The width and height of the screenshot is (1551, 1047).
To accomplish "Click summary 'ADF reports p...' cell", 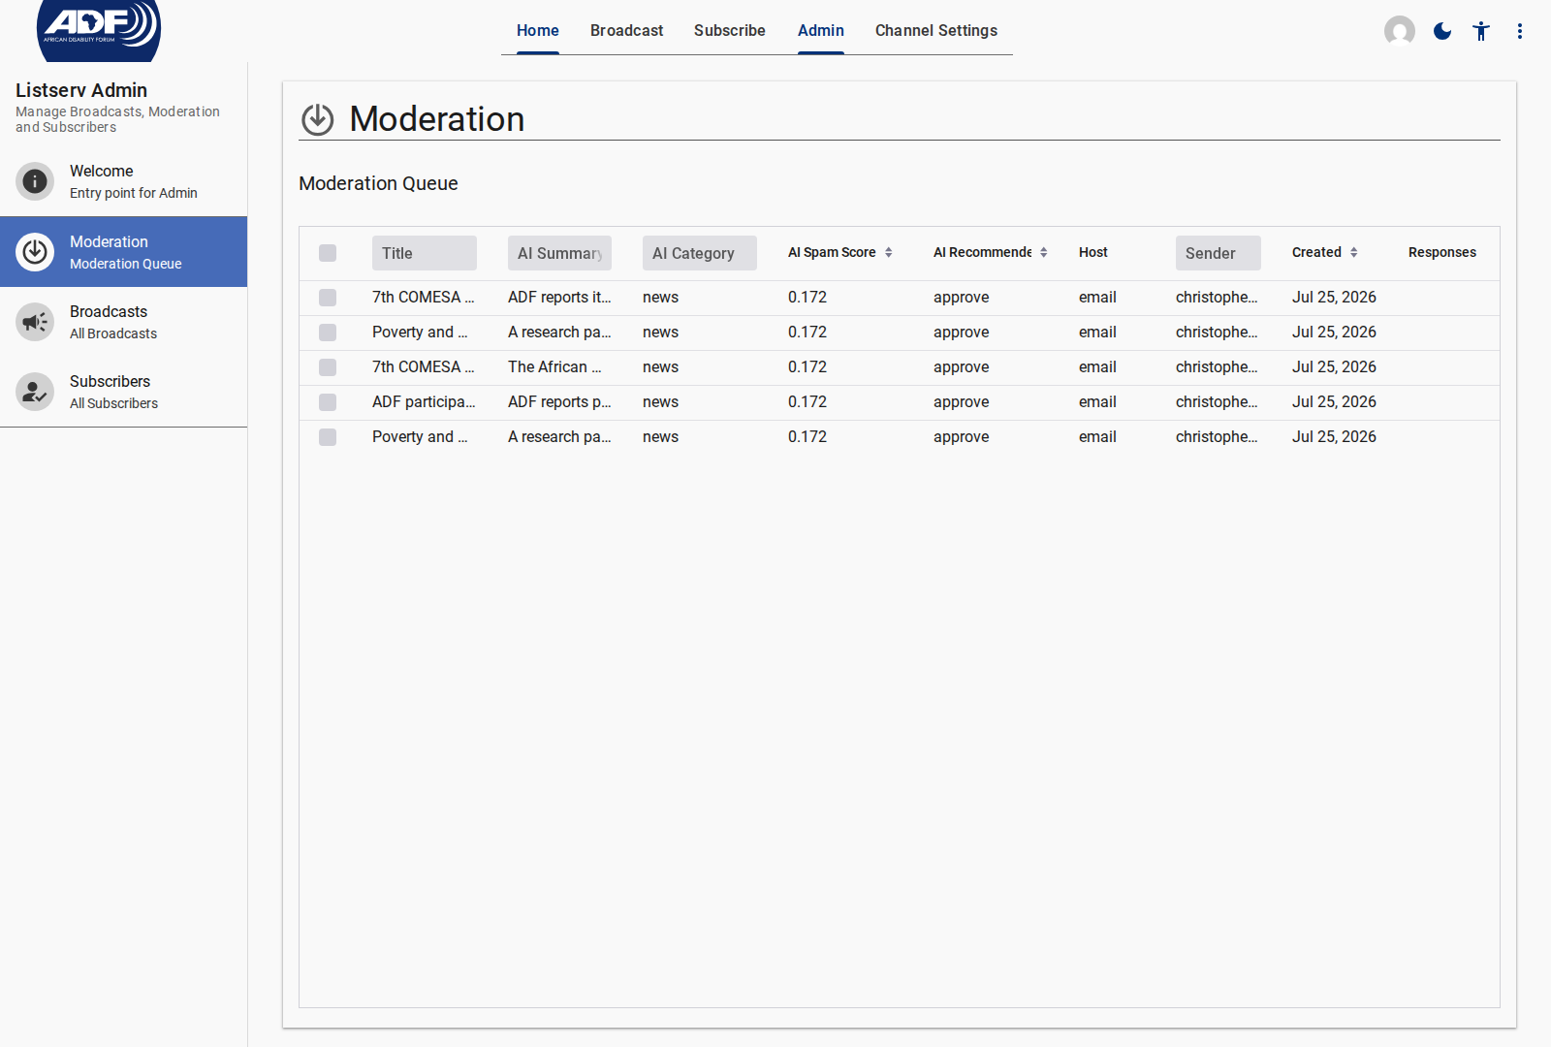I will pos(559,401).
